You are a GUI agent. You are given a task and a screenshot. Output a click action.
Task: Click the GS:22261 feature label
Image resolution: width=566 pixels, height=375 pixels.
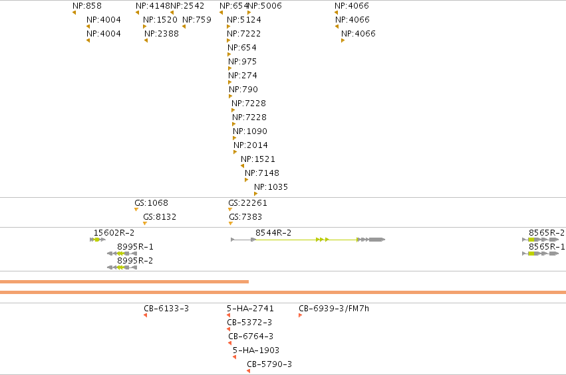247,203
